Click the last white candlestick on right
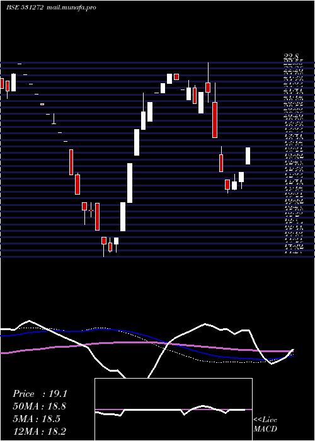 tap(248, 156)
